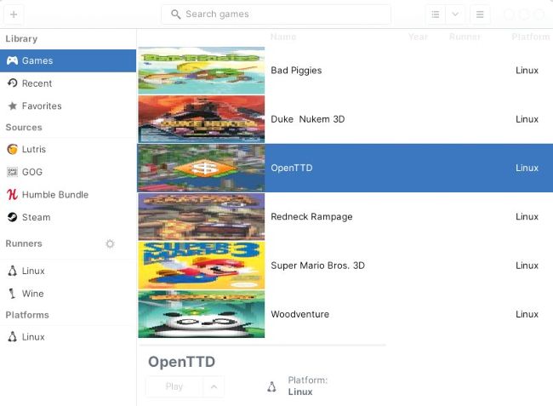Sort the list by Name column
The width and height of the screenshot is (553, 406).
click(283, 37)
